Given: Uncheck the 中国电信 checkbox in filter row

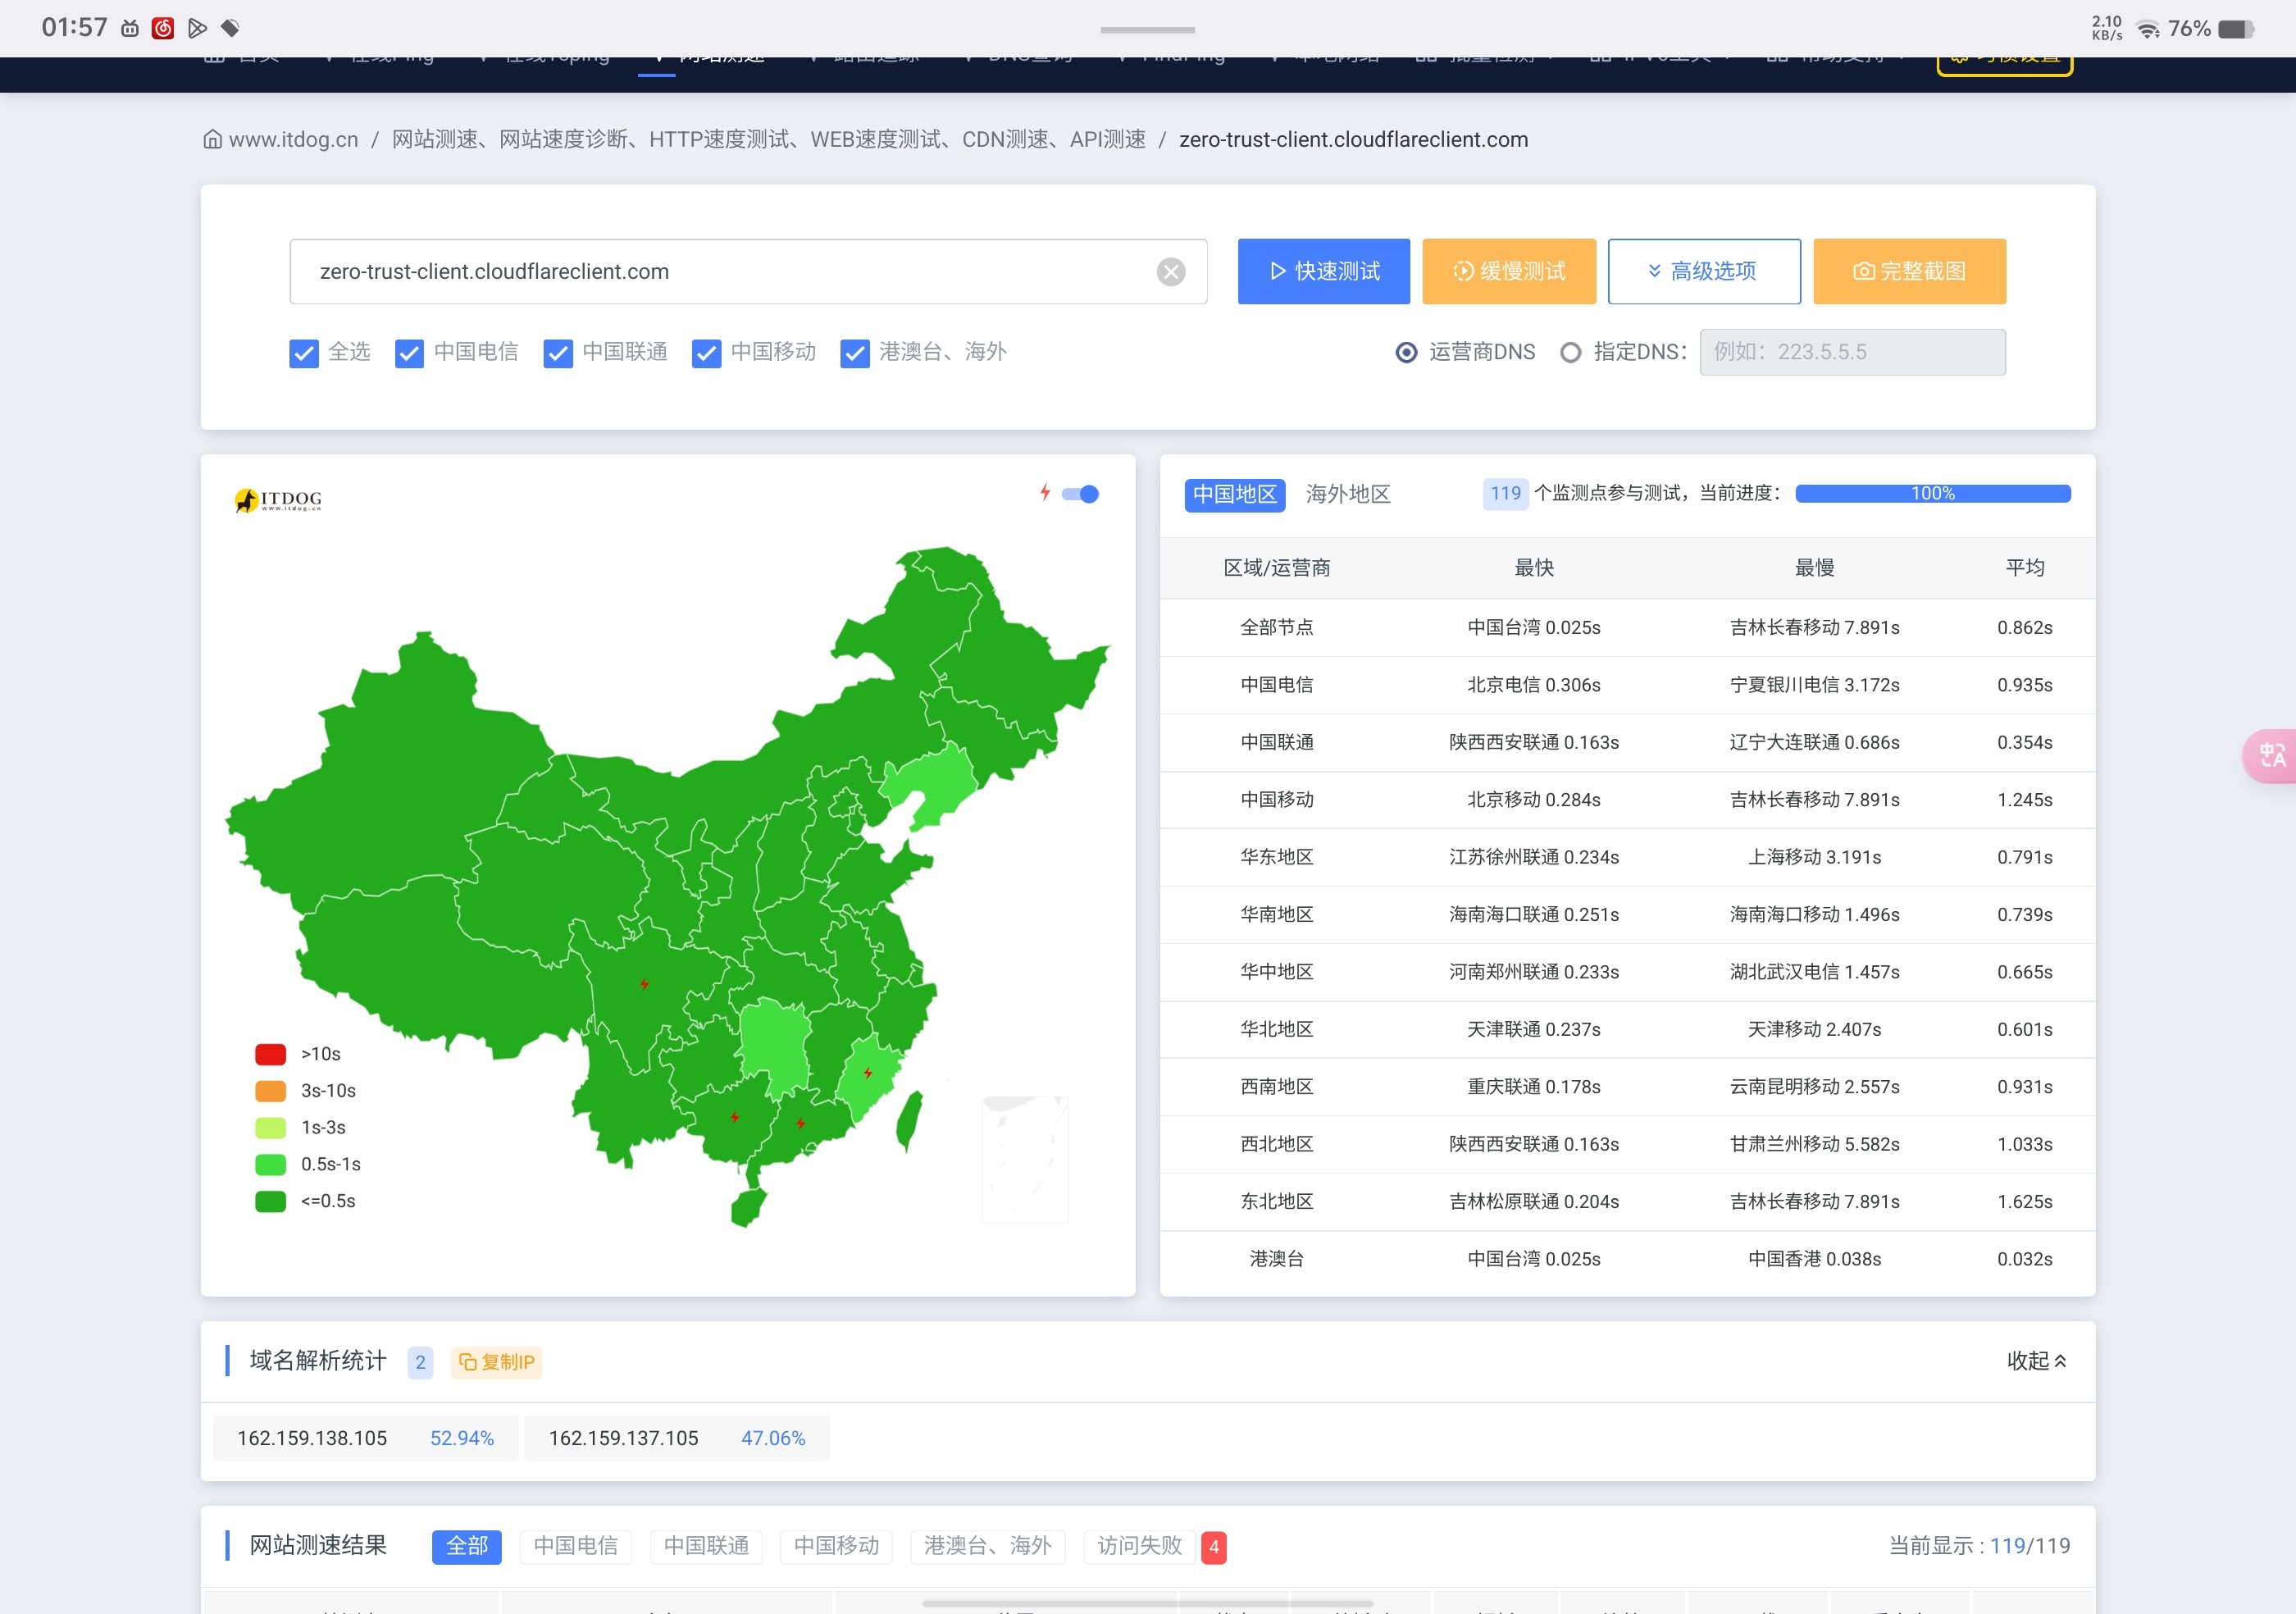Looking at the screenshot, I should (x=409, y=353).
